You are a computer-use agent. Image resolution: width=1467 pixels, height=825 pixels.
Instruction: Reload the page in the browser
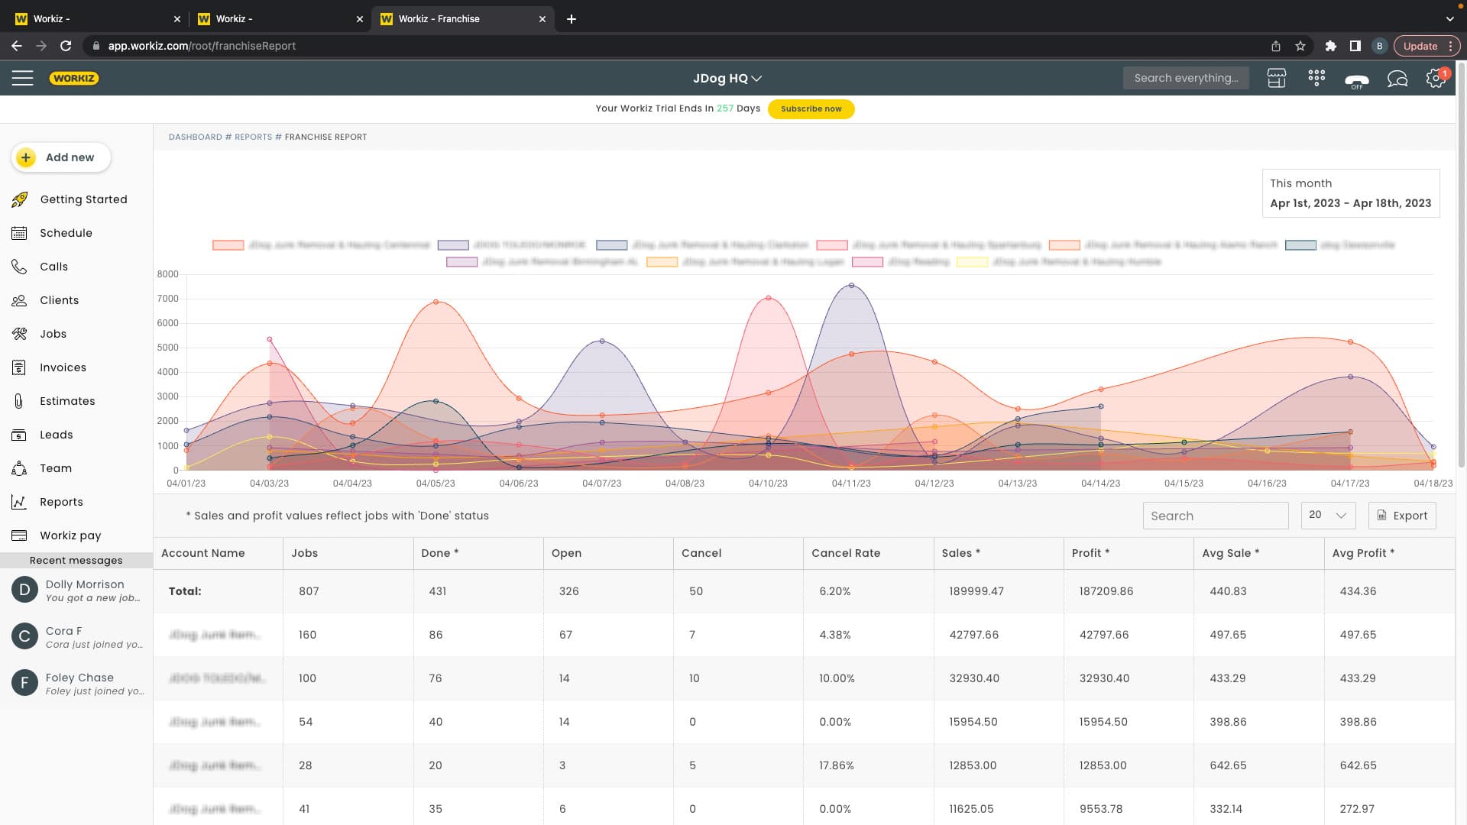click(x=66, y=46)
